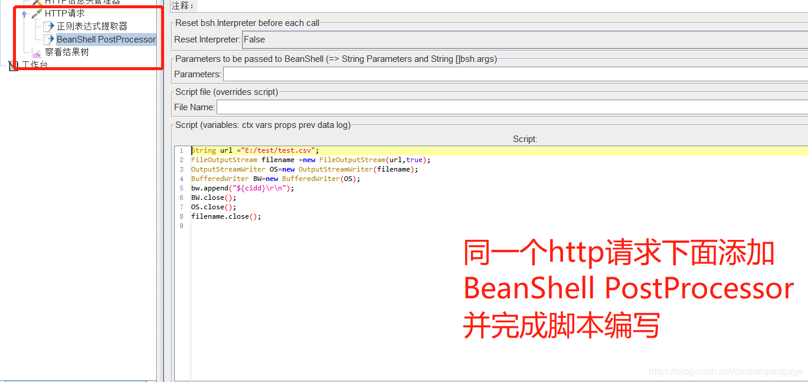This screenshot has height=382, width=808.
Task: Click the File Name input field
Action: pyautogui.click(x=413, y=107)
